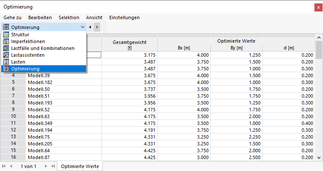Click By [m] column header
This screenshot has height=171, width=323.
click(236, 48)
